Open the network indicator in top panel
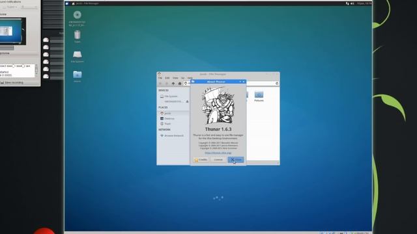 click(x=347, y=3)
